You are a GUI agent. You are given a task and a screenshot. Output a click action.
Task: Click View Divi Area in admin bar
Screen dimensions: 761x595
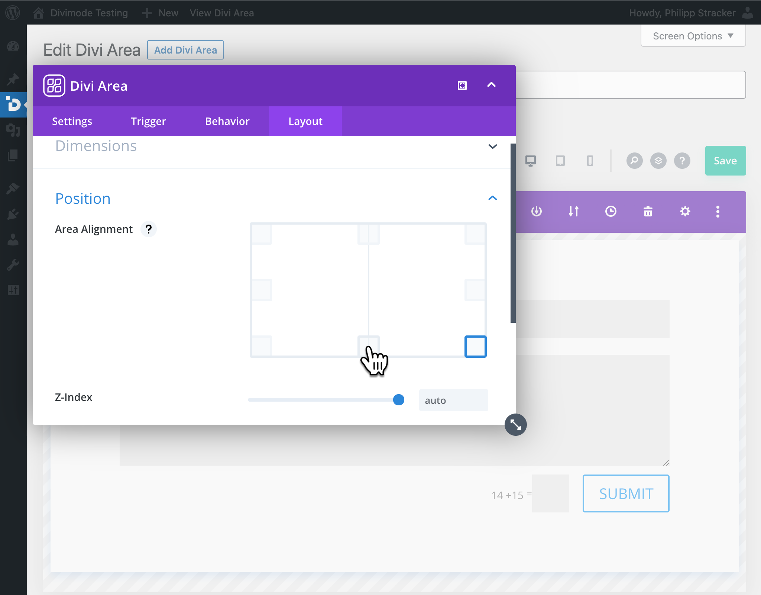pyautogui.click(x=222, y=13)
